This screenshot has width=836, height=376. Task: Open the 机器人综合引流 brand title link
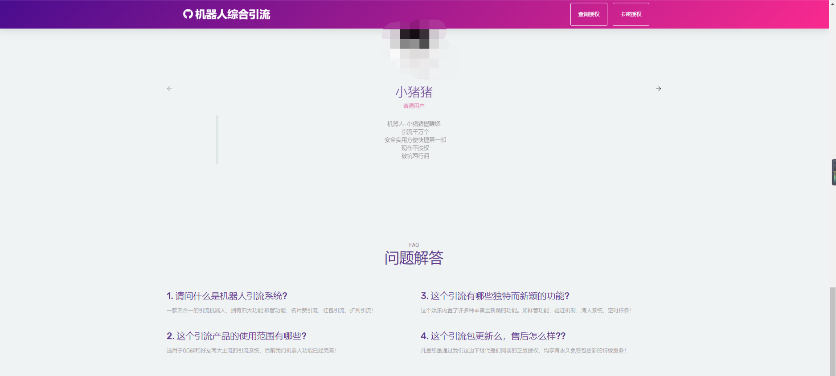(232, 14)
